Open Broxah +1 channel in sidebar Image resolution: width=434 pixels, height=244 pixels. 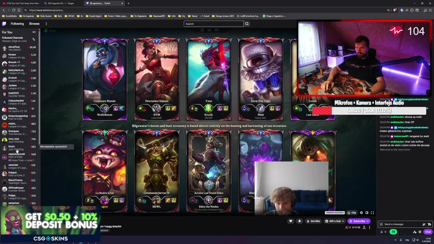[x=19, y=64]
